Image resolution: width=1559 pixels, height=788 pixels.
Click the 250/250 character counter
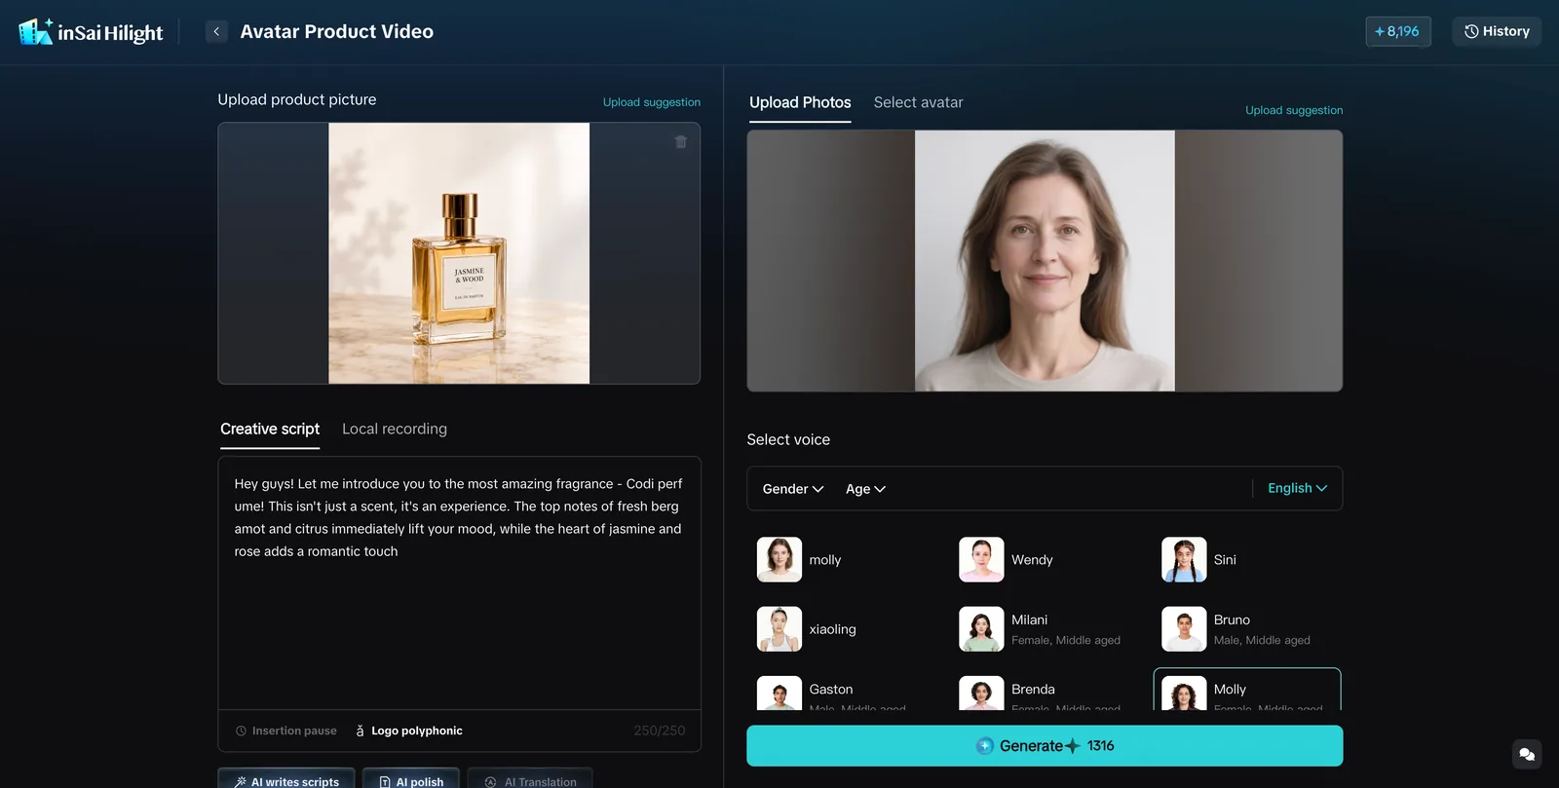coord(660,731)
